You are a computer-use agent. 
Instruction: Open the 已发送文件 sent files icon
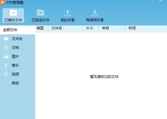pos(40,13)
